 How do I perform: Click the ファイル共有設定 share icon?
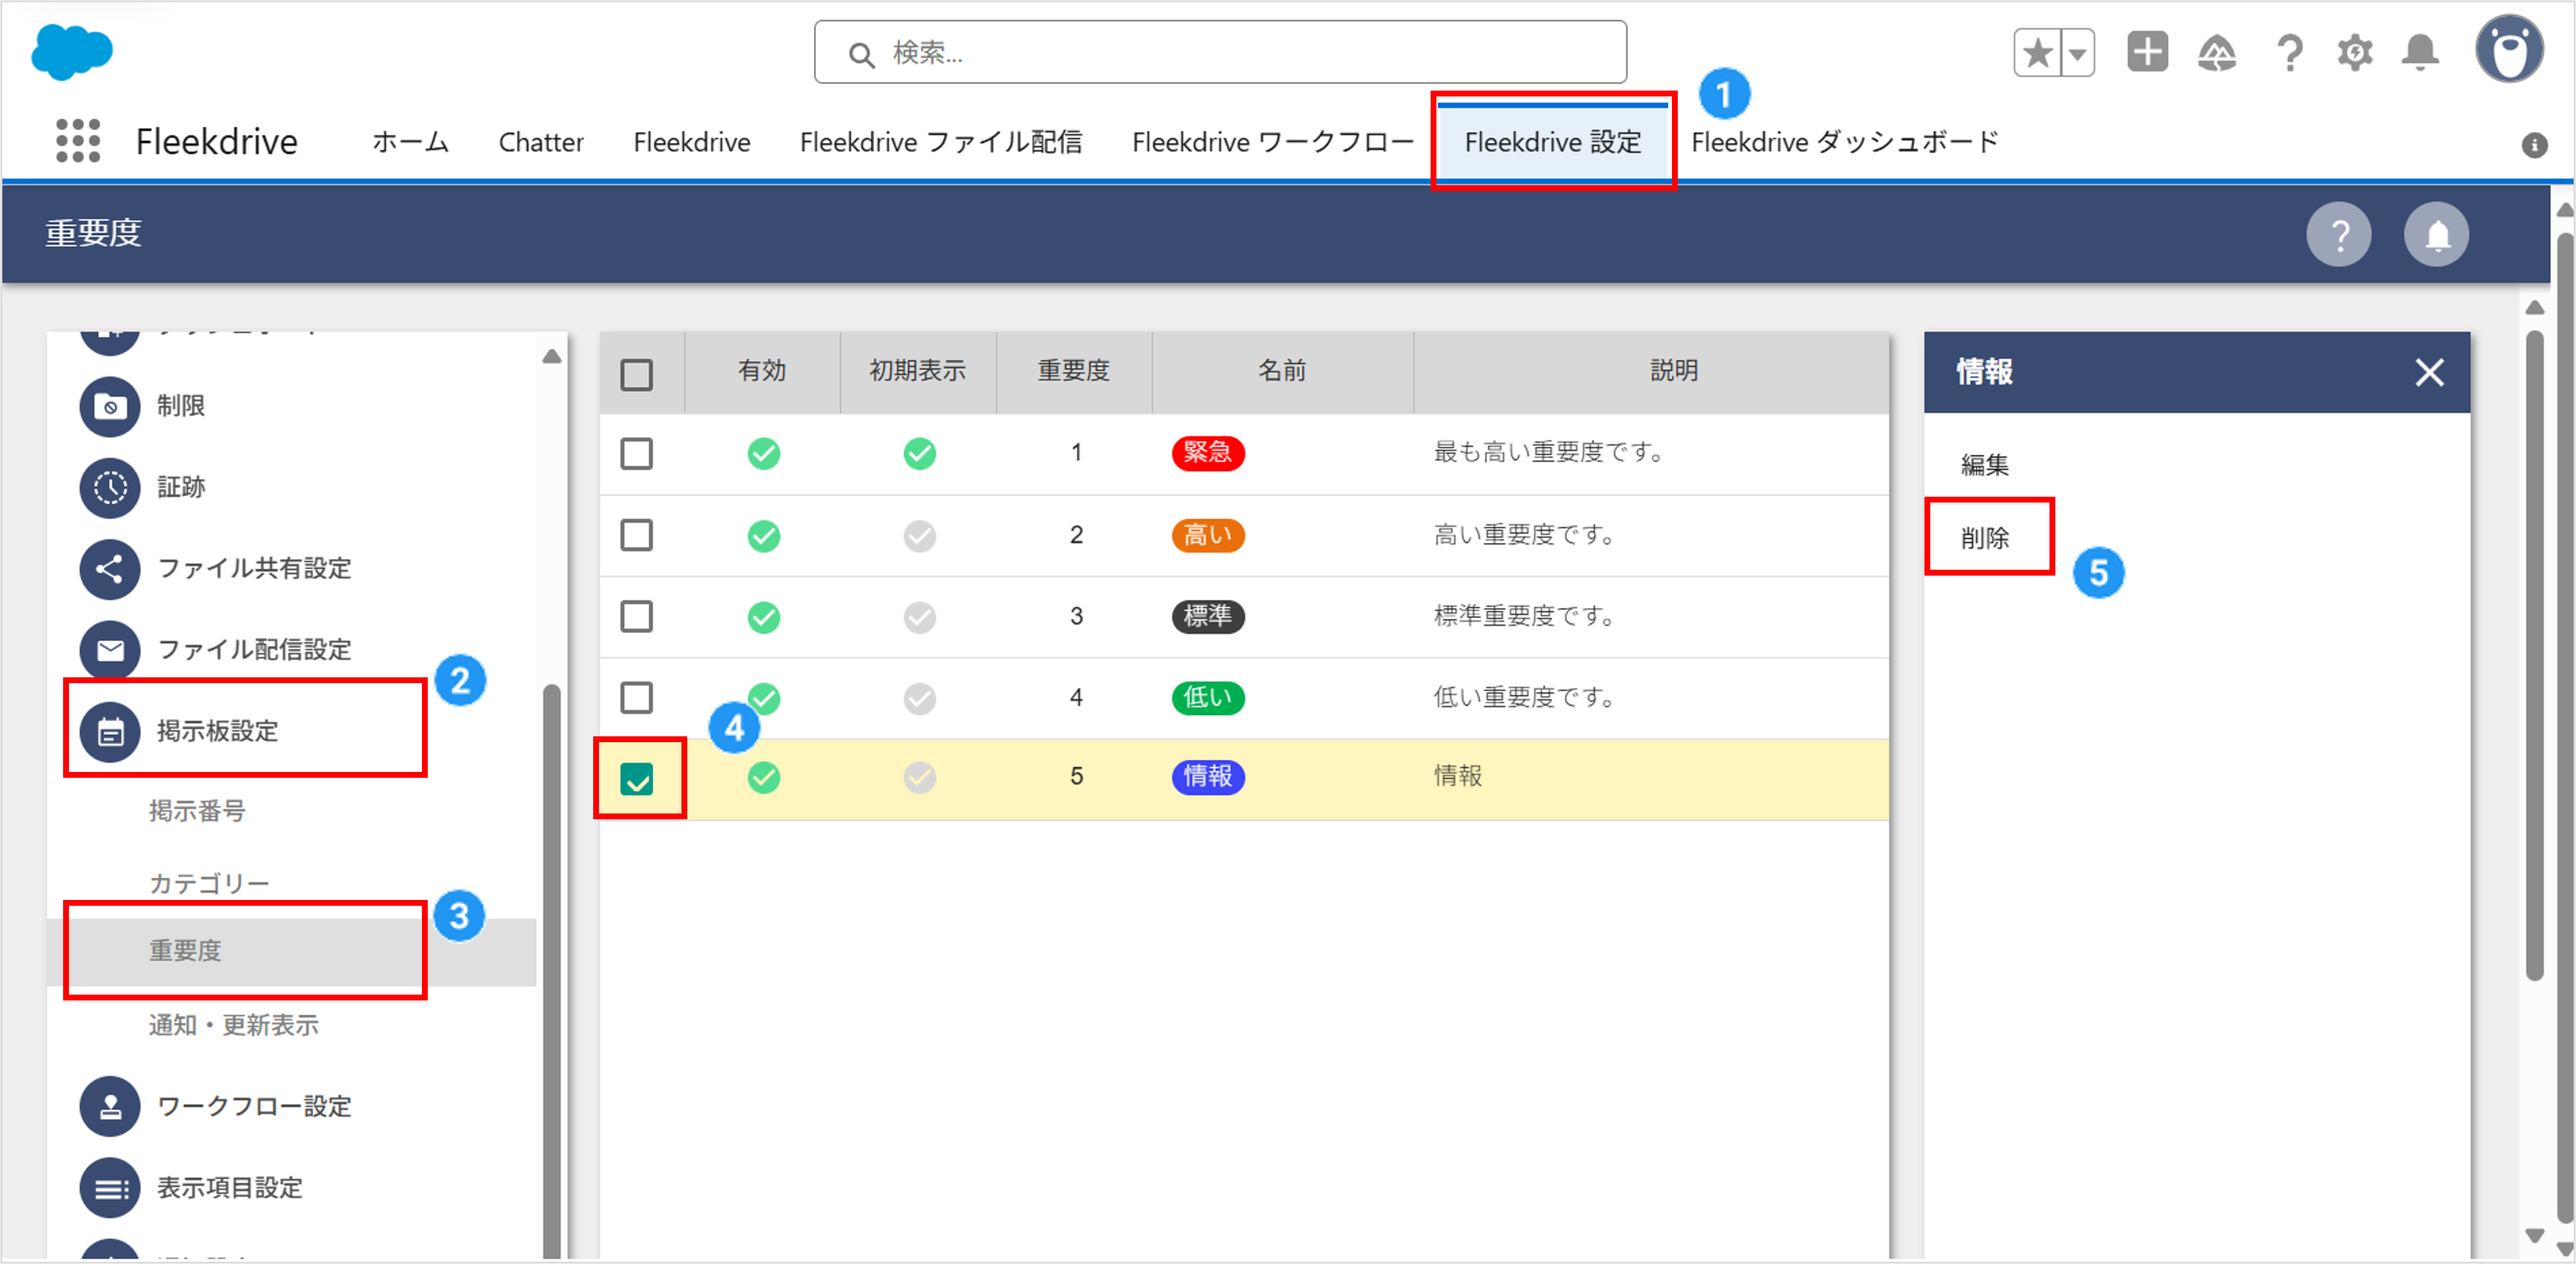click(x=110, y=569)
